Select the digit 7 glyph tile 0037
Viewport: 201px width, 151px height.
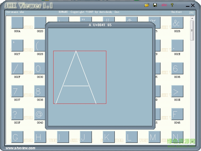point(17,91)
